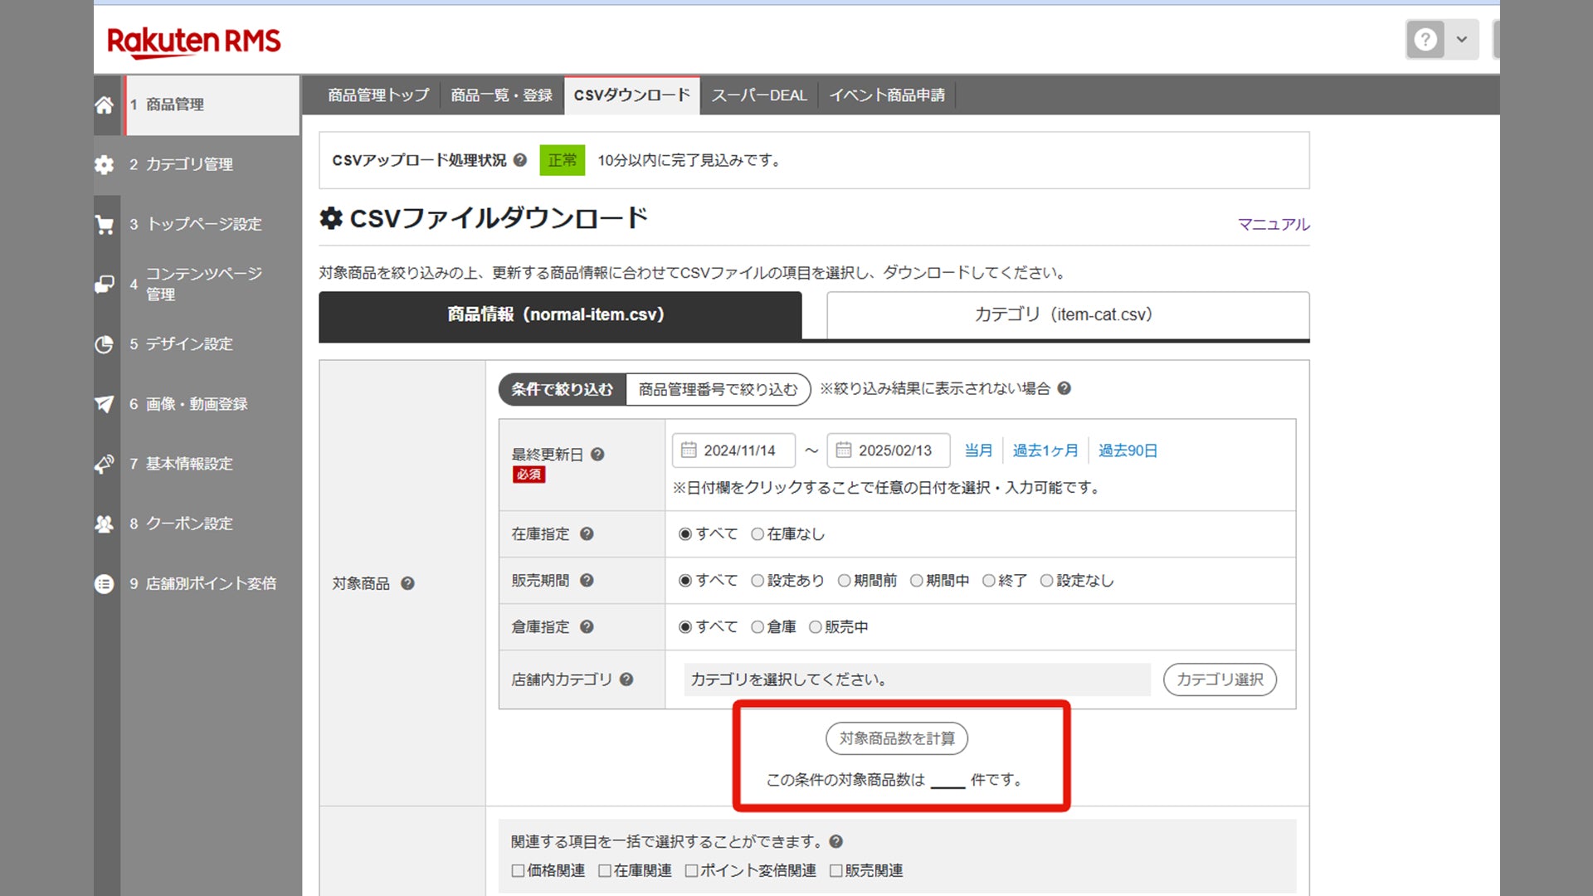Viewport: 1593px width, 896px height.
Task: Click the people icon beside クーポン設定
Action: [x=104, y=523]
